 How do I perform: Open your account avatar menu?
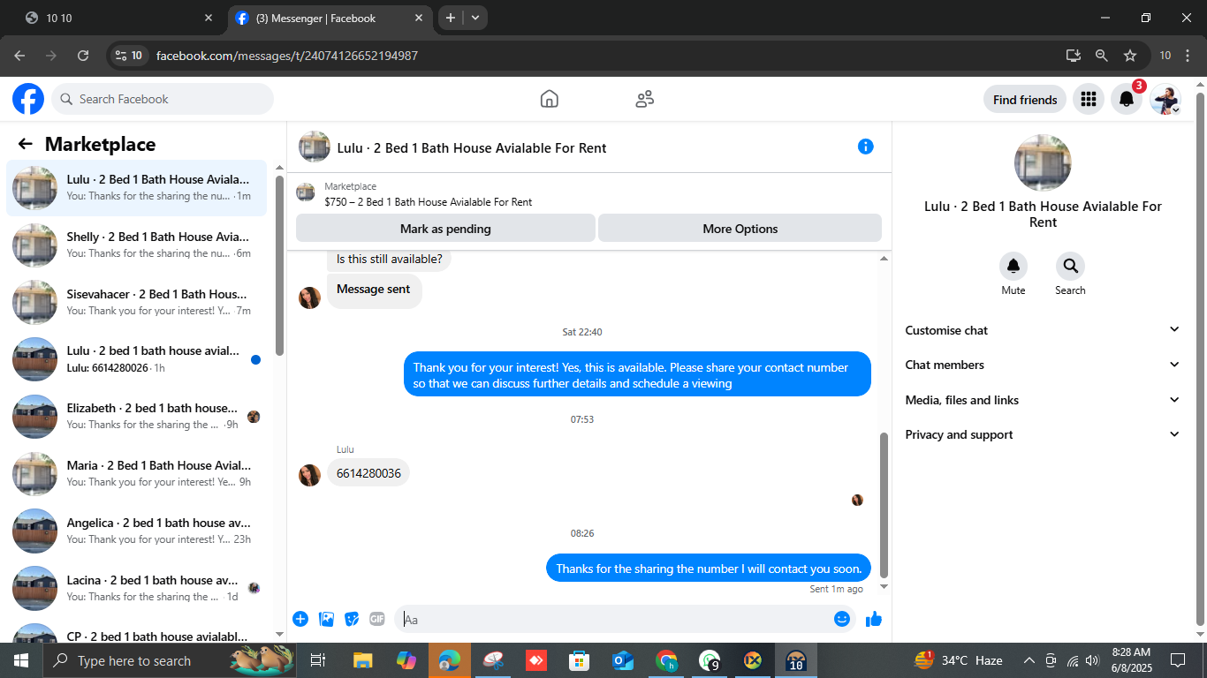1165,100
